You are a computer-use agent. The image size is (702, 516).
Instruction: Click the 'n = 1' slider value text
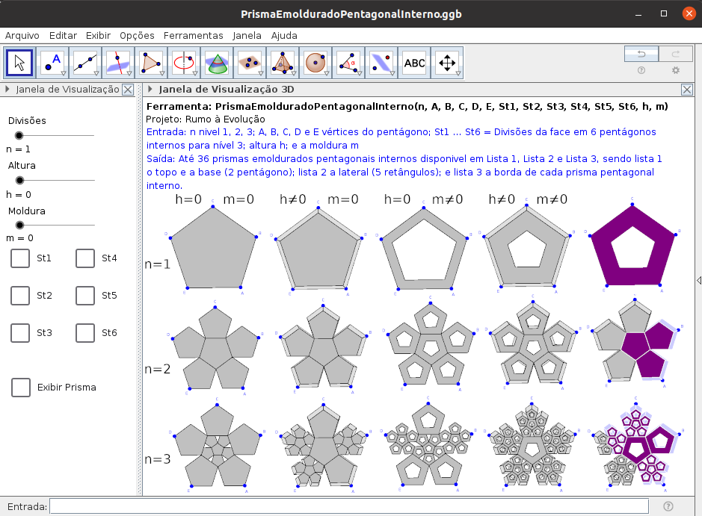click(x=19, y=149)
